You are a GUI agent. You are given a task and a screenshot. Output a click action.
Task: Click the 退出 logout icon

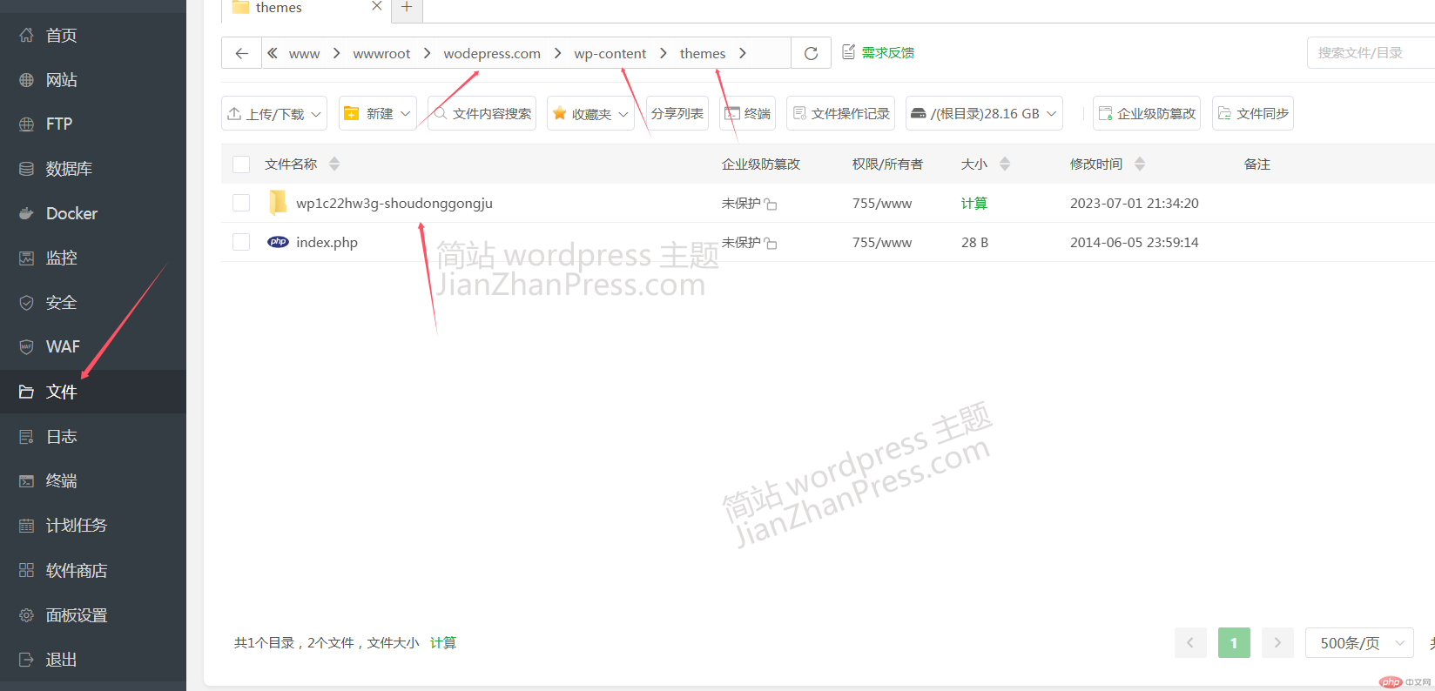(x=27, y=660)
